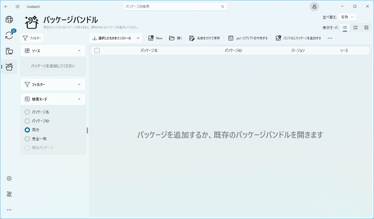Open the hamburger navigation menu
Viewport: 374px width, 219px height.
coord(18,7)
